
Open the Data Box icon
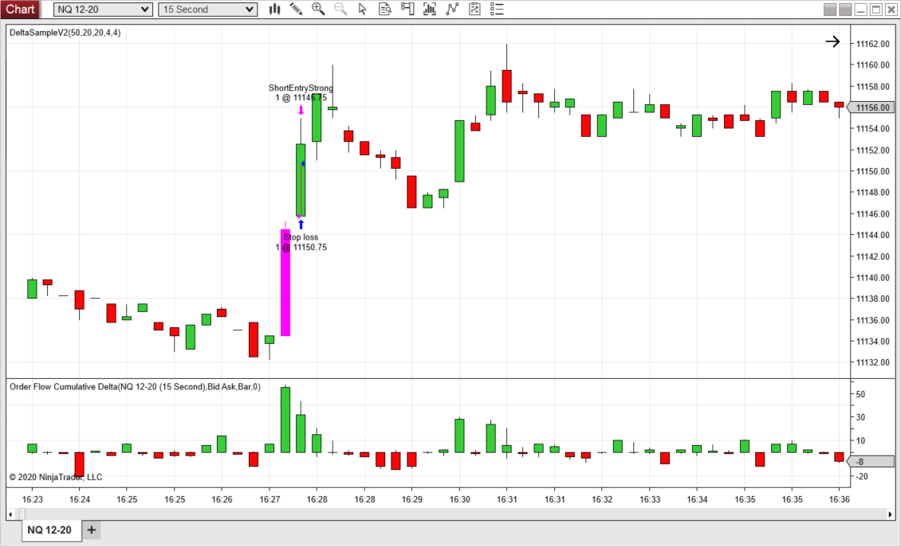click(385, 10)
